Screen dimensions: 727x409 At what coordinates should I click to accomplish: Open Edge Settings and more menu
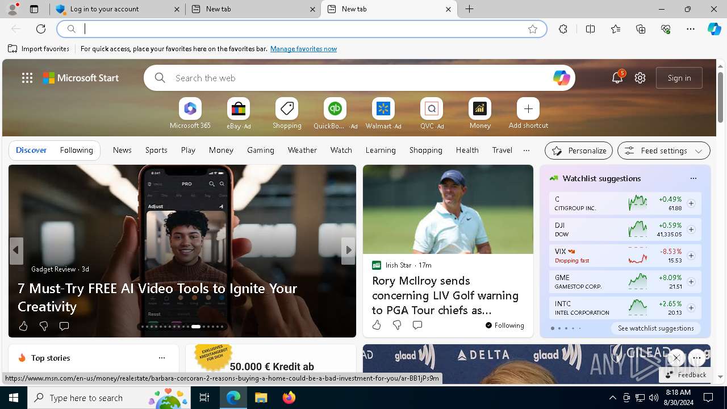(691, 29)
